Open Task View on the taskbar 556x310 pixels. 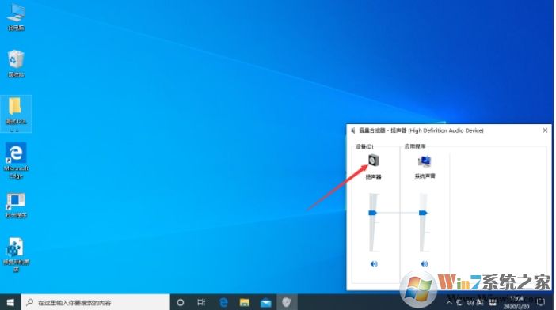coord(201,302)
